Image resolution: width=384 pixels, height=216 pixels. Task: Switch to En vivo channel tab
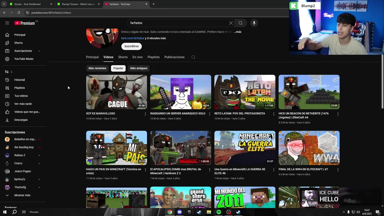[138, 57]
